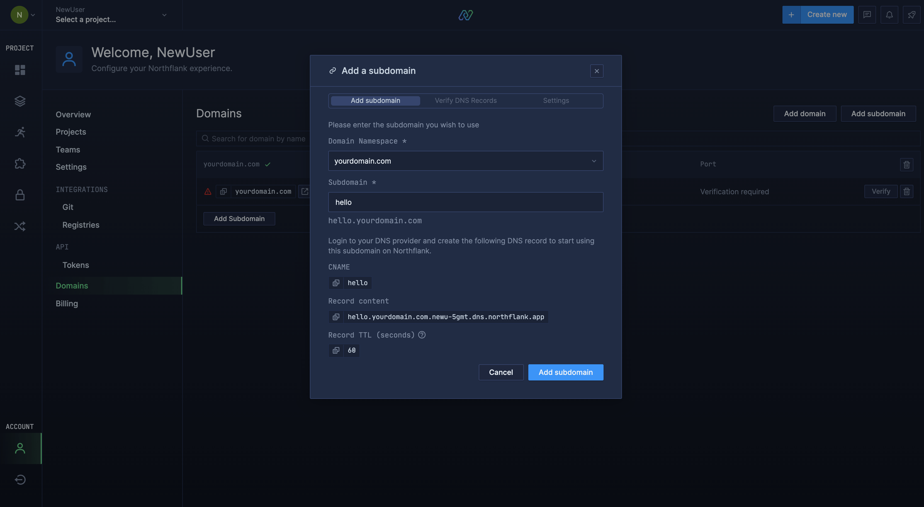Click the Verification required status text
The width and height of the screenshot is (924, 507).
click(x=734, y=191)
